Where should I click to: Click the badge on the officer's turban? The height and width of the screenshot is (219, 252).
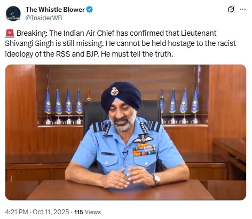tap(114, 91)
